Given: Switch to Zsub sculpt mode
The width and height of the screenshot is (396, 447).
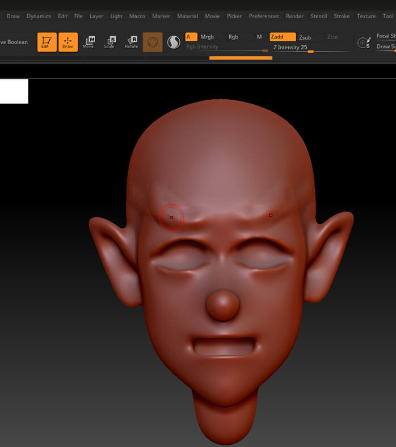Looking at the screenshot, I should (305, 37).
